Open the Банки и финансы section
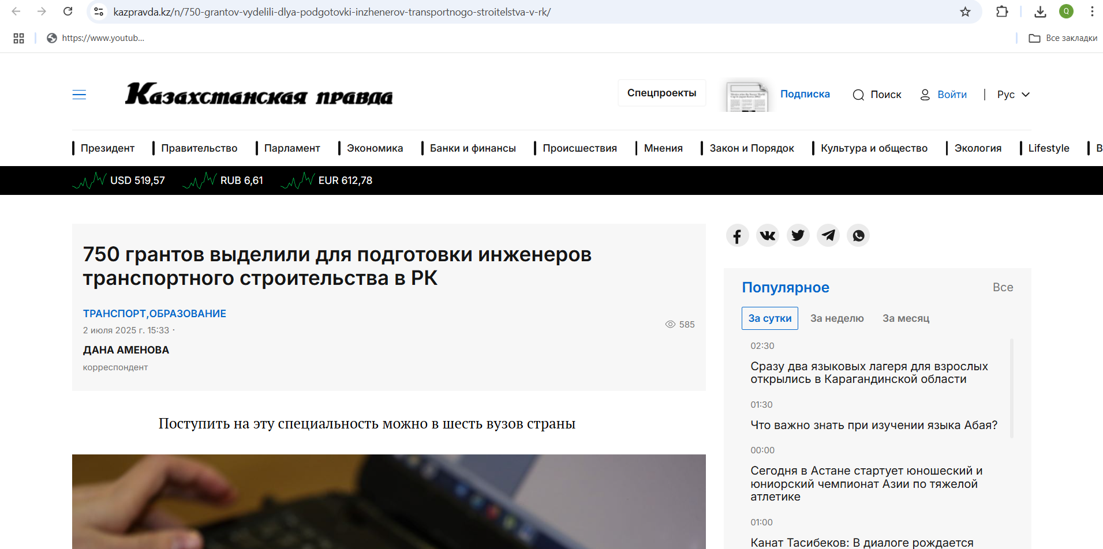This screenshot has height=549, width=1103. (473, 148)
